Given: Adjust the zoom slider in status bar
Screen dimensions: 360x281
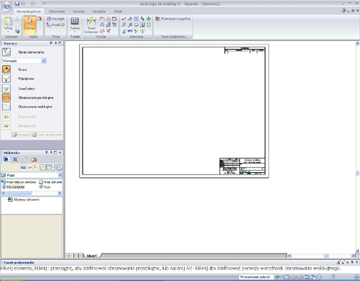Looking at the screenshot, I should coord(333,277).
